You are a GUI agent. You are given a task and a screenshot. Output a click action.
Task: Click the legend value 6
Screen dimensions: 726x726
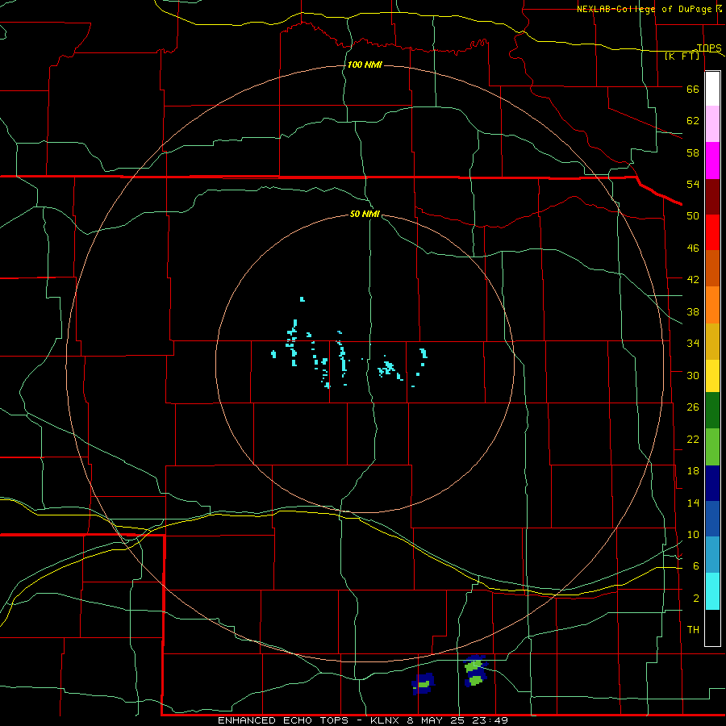(696, 566)
